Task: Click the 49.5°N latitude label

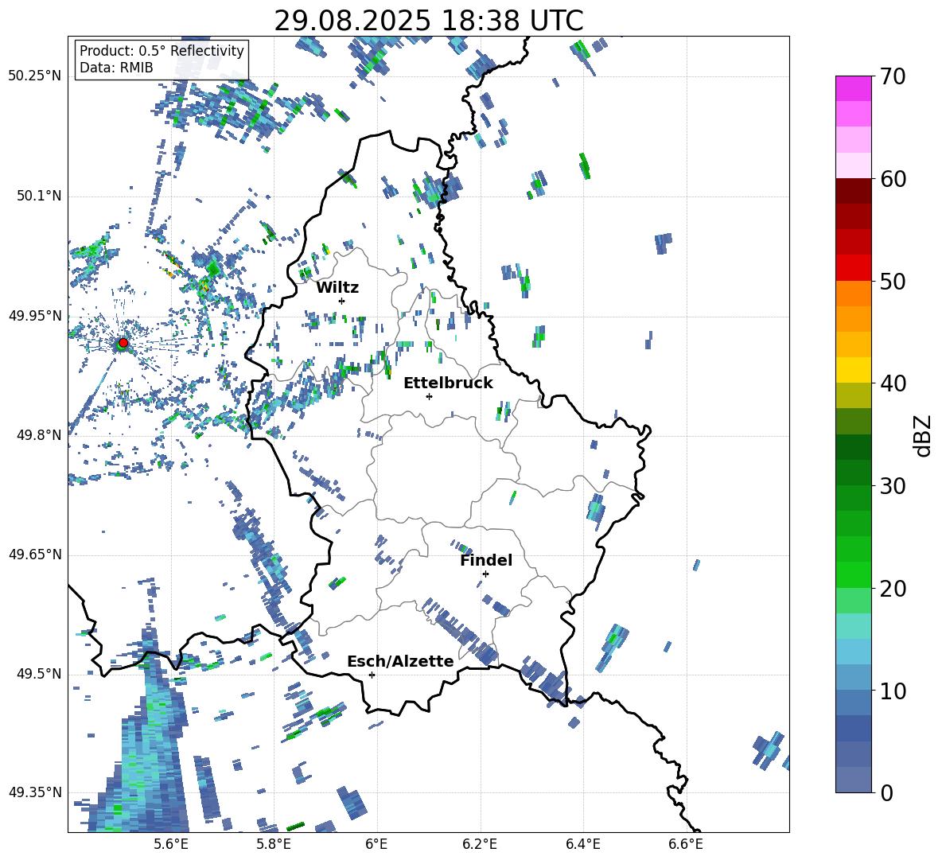Action: [x=39, y=674]
